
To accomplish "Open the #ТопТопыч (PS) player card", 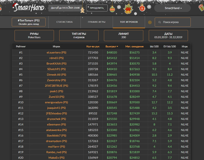I will tap(29, 22).
